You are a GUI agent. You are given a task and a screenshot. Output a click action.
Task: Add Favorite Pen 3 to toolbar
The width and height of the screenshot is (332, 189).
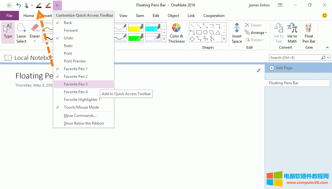pyautogui.click(x=76, y=84)
